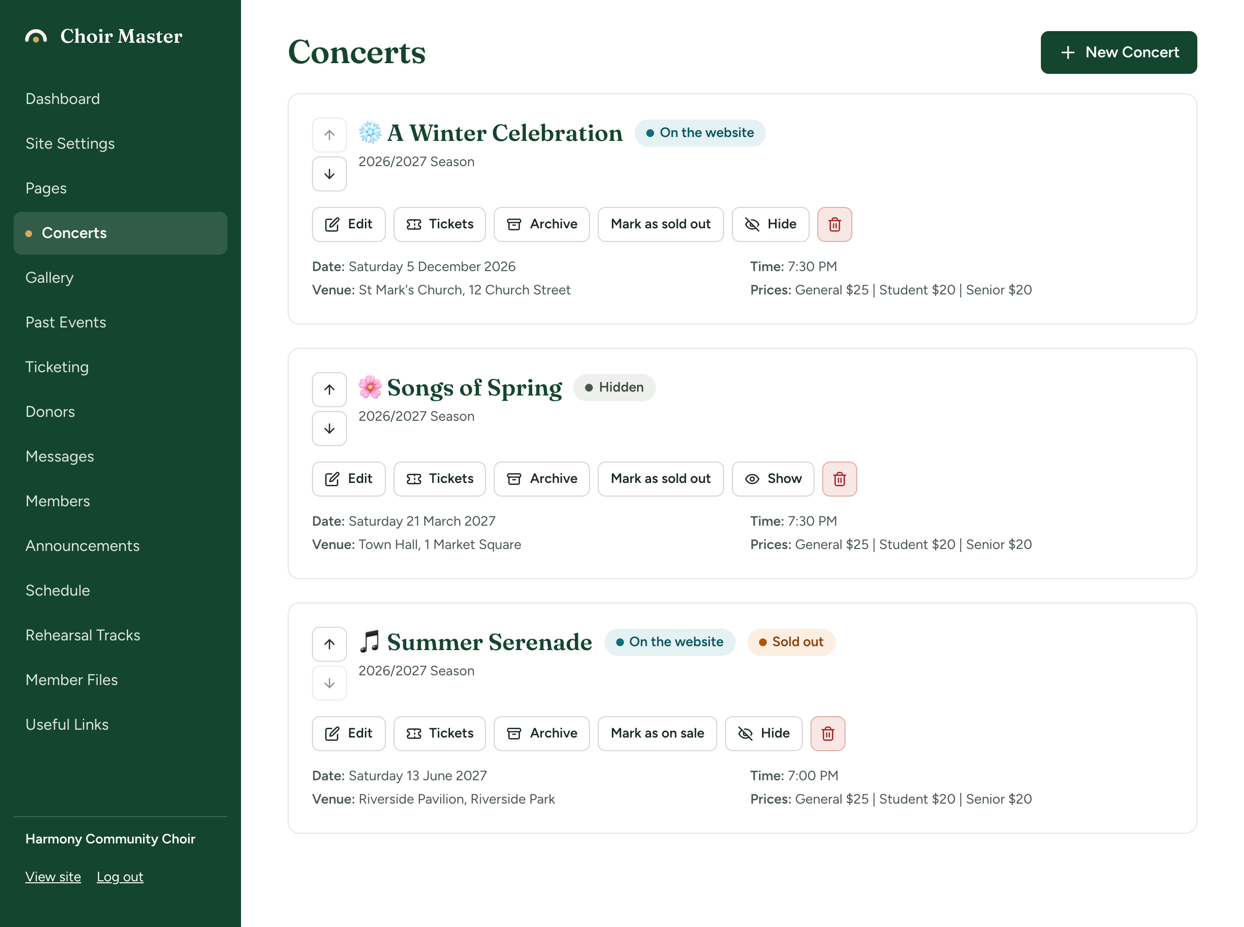Open Tickets for Summer Serenade

coord(439,734)
